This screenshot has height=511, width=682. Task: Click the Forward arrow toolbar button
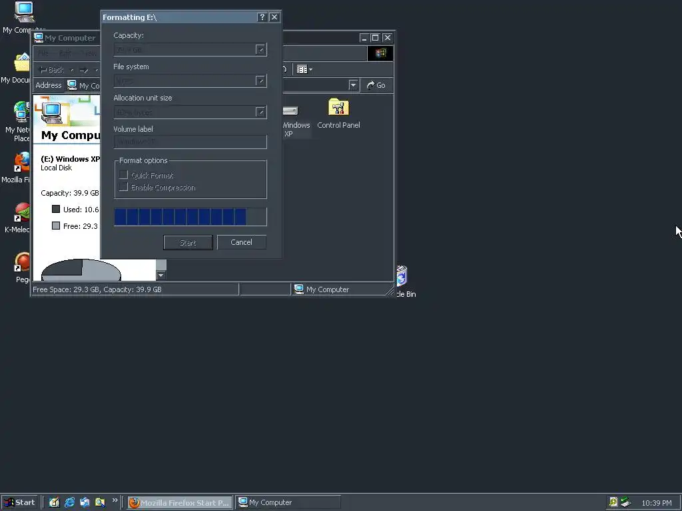85,70
